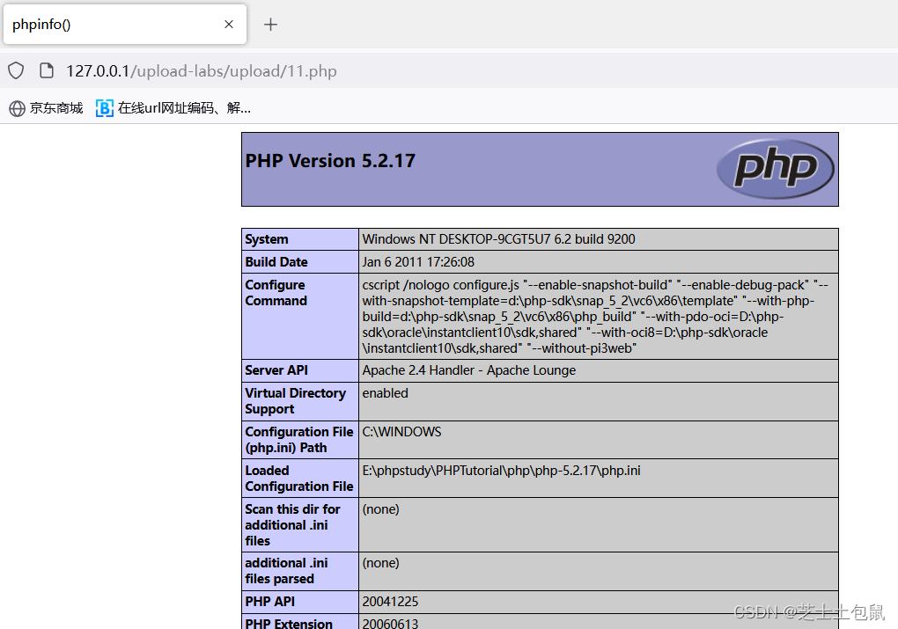Click the System row label

(266, 239)
